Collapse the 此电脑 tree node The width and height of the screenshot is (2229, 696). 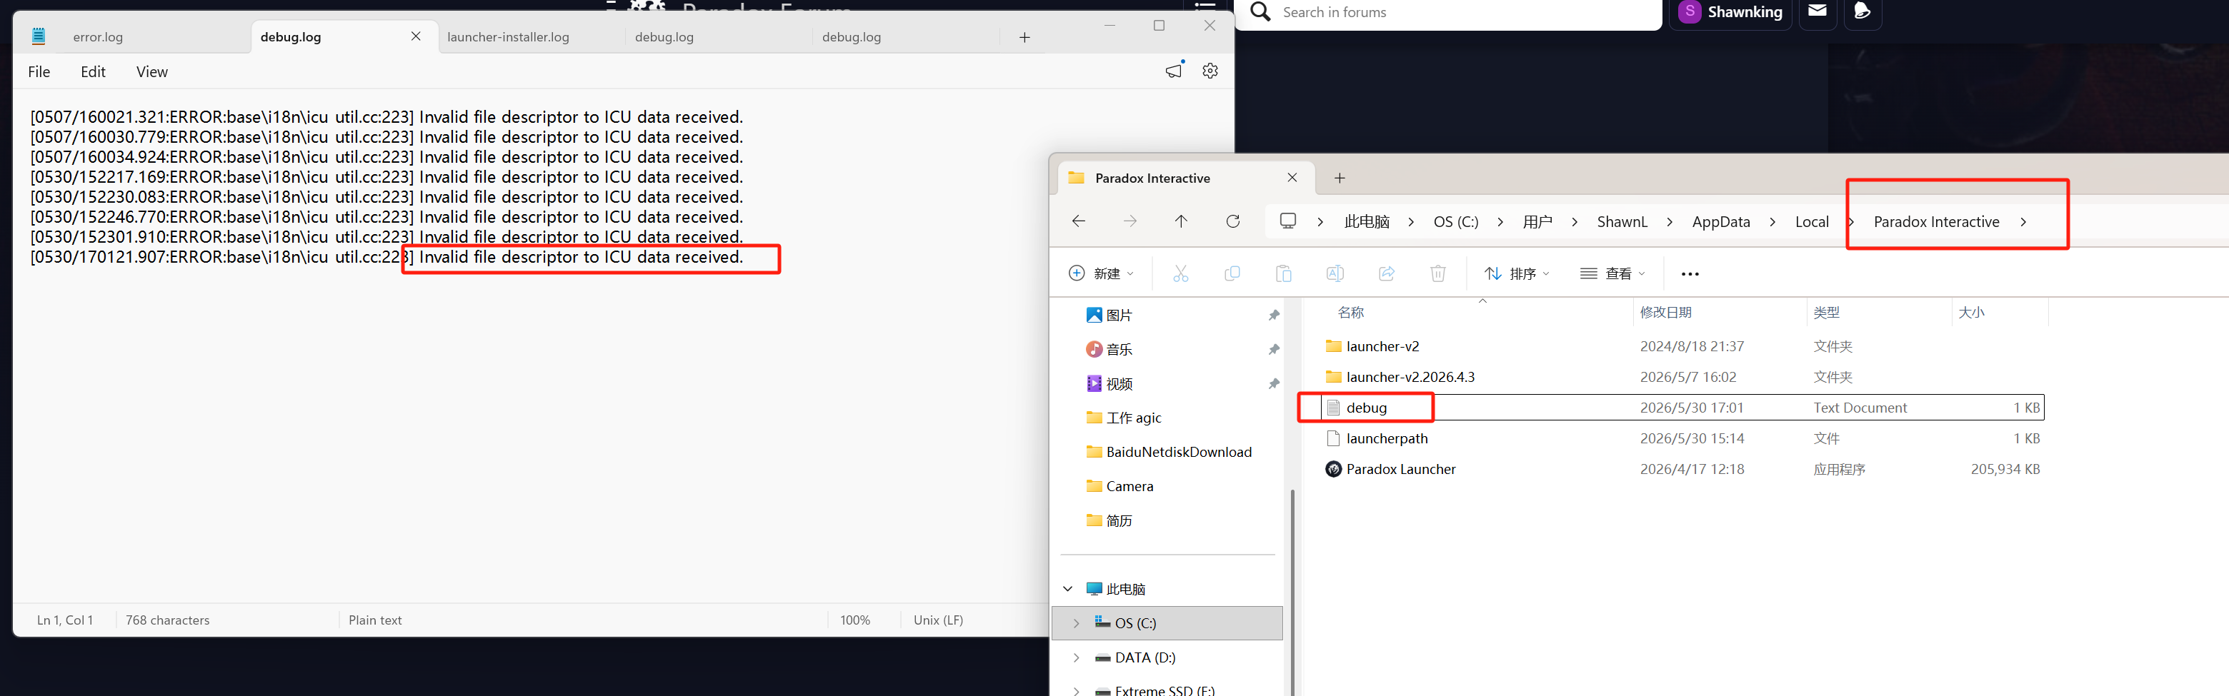click(1068, 589)
